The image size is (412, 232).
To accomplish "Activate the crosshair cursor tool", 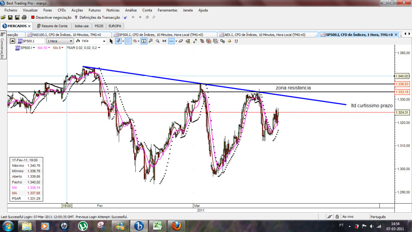I will 118,41.
